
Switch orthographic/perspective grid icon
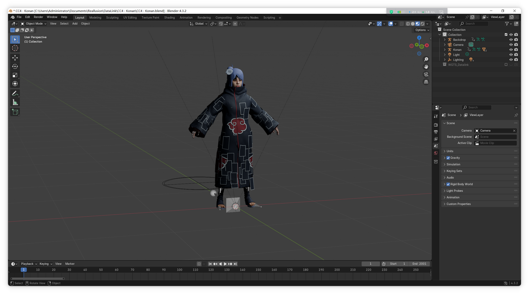[x=426, y=82]
